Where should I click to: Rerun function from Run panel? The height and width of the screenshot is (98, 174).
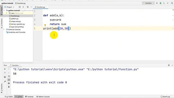point(5,69)
